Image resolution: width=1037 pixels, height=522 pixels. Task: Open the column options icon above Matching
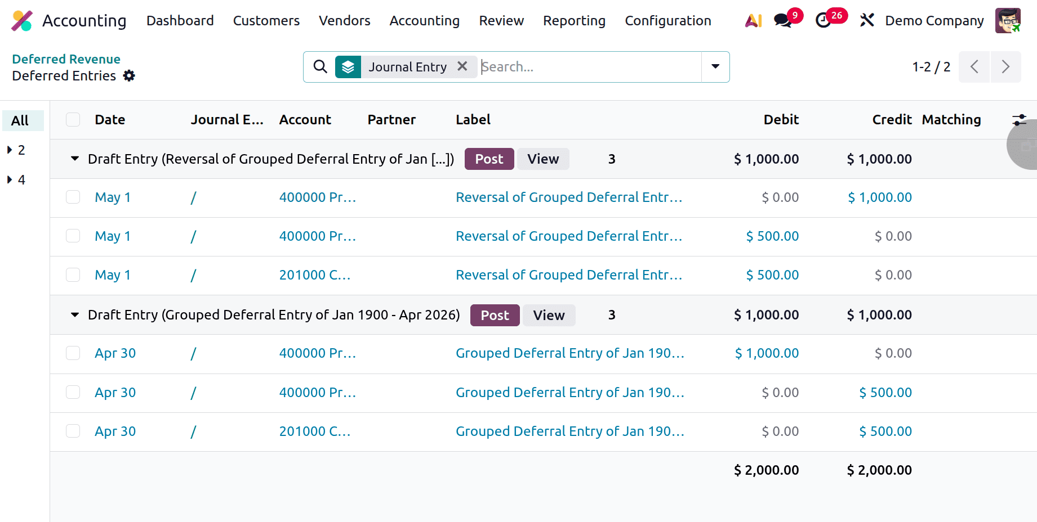tap(1020, 119)
